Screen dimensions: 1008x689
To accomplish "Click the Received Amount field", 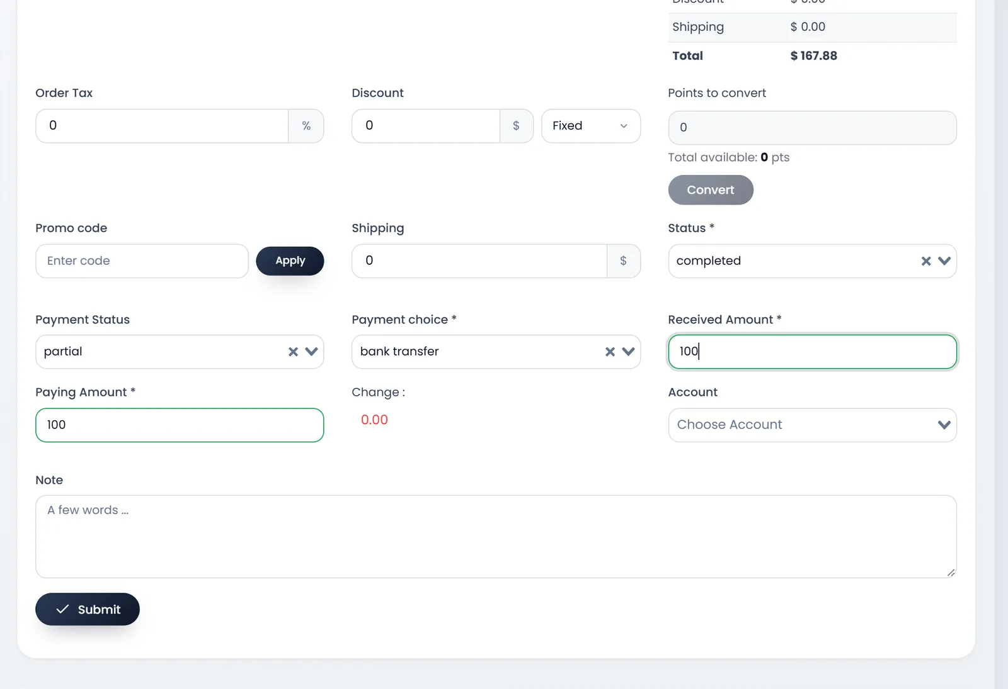I will click(x=812, y=352).
